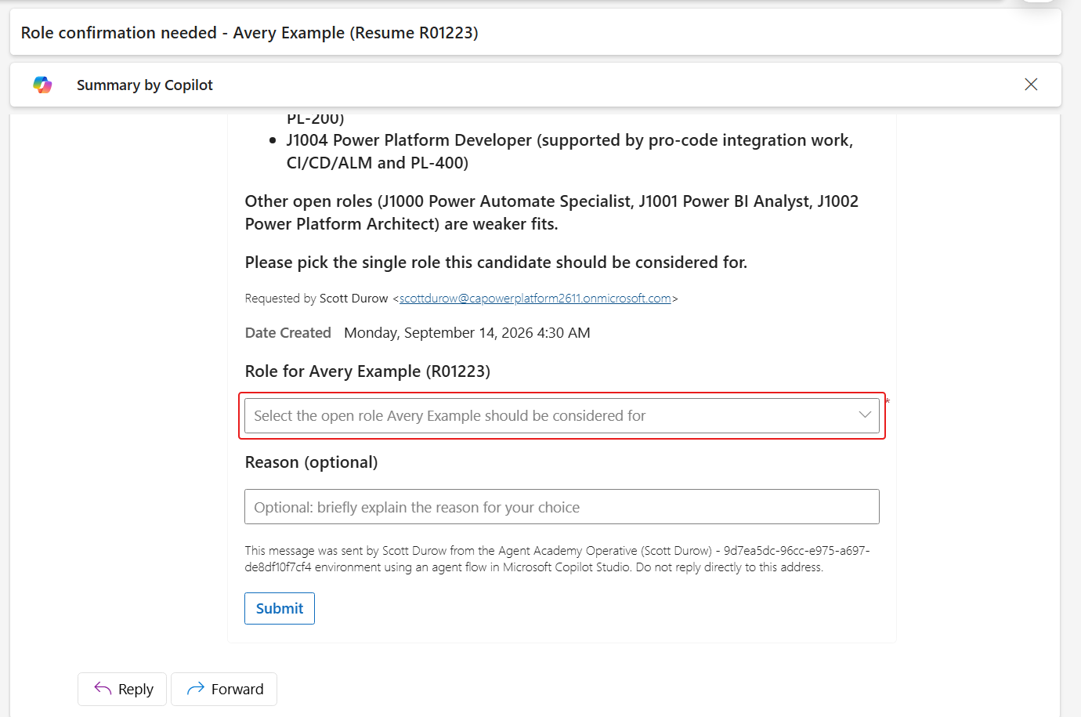
Task: Open Scott Durow's email address link
Action: tap(535, 299)
